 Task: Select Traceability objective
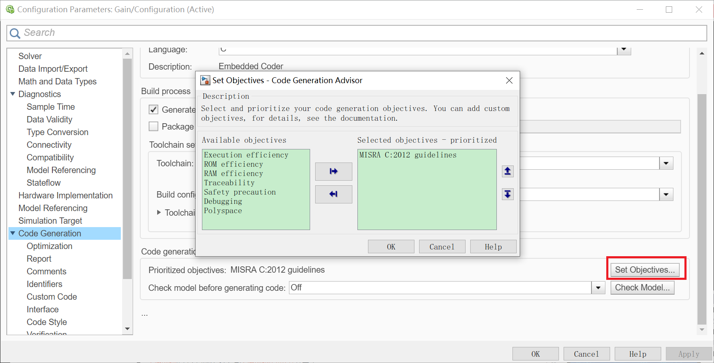tap(229, 183)
